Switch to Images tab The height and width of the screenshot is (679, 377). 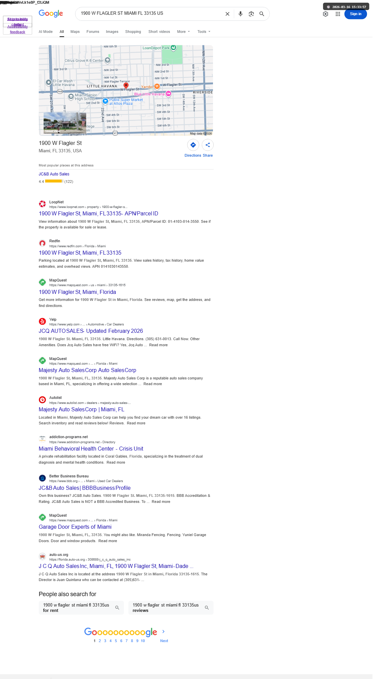pyautogui.click(x=112, y=32)
